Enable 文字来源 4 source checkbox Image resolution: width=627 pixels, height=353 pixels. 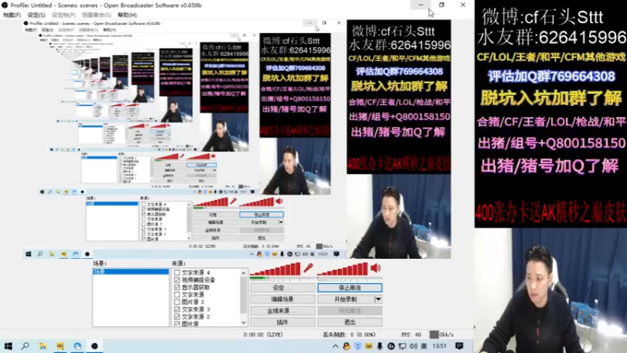coord(177,272)
